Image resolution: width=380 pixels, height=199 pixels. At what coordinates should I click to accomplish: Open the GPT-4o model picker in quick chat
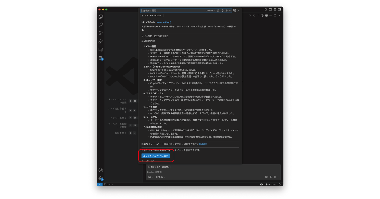211,11
